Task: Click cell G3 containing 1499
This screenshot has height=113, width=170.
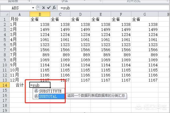Action: [x=144, y=29]
